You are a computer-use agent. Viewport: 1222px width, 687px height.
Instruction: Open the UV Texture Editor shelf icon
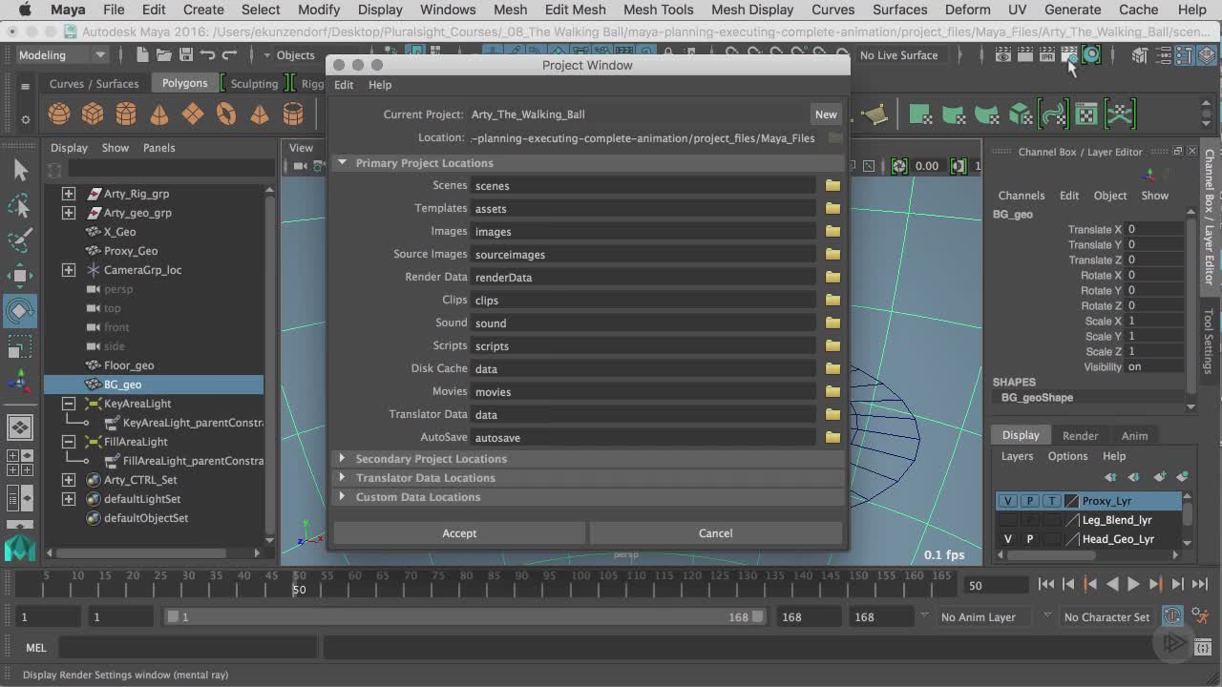click(x=1085, y=115)
